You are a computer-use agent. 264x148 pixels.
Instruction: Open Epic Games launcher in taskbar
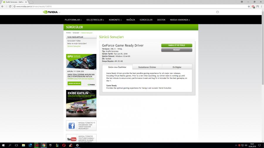coord(50,145)
